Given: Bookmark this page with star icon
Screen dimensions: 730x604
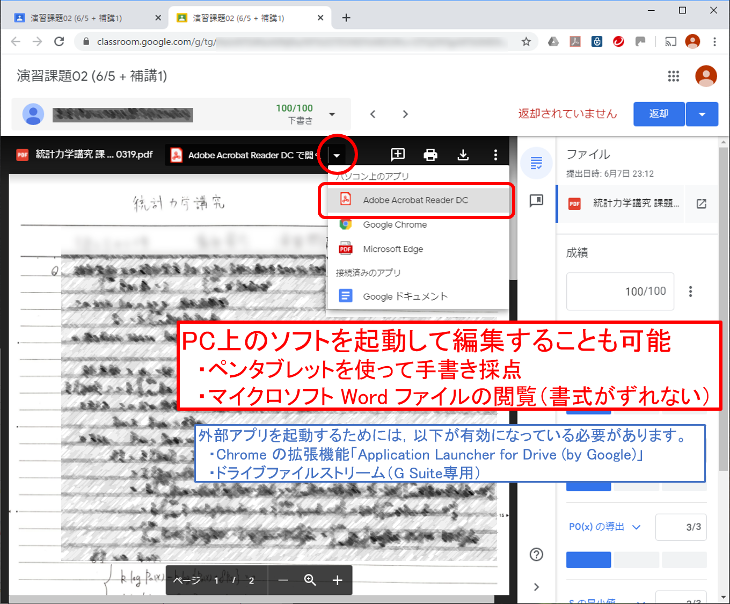Looking at the screenshot, I should click(526, 41).
